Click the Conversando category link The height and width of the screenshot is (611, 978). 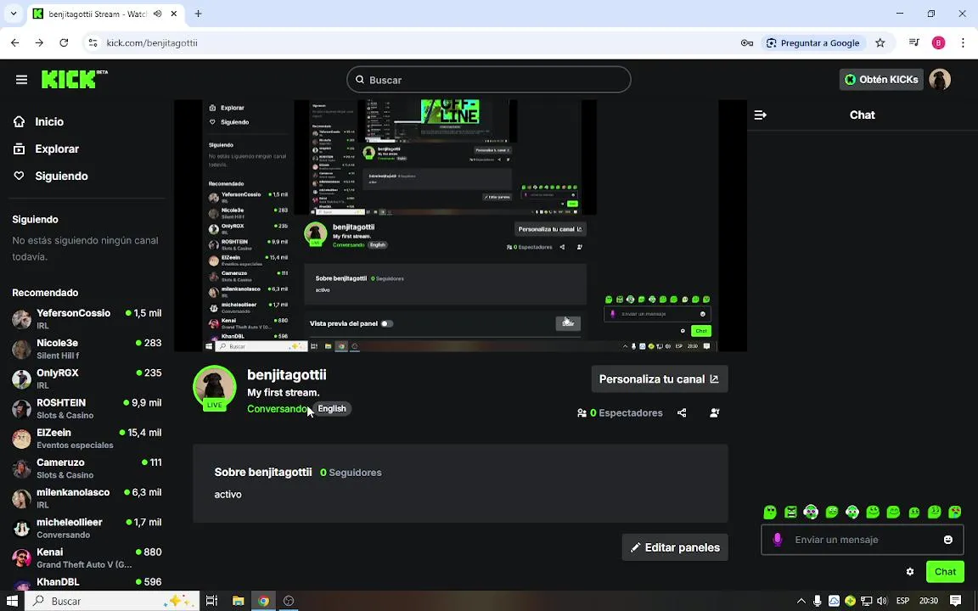278,409
